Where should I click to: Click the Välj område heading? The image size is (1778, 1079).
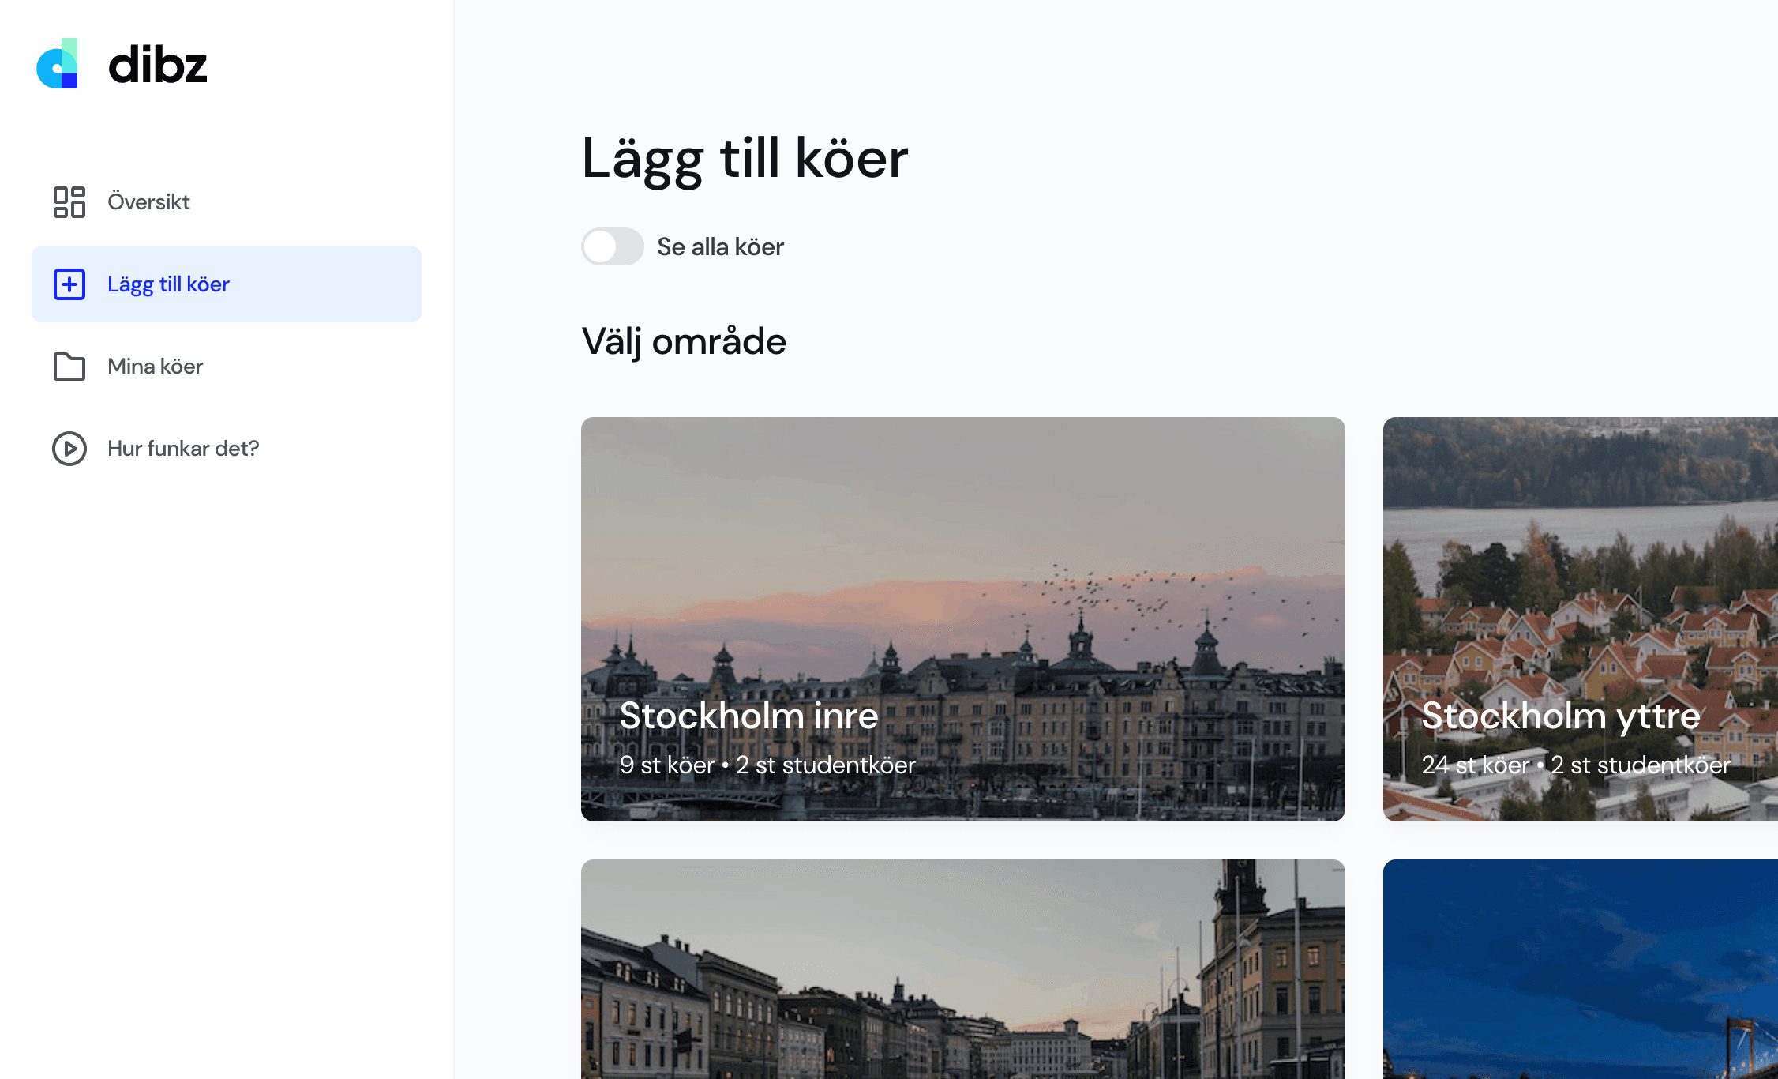(x=684, y=342)
